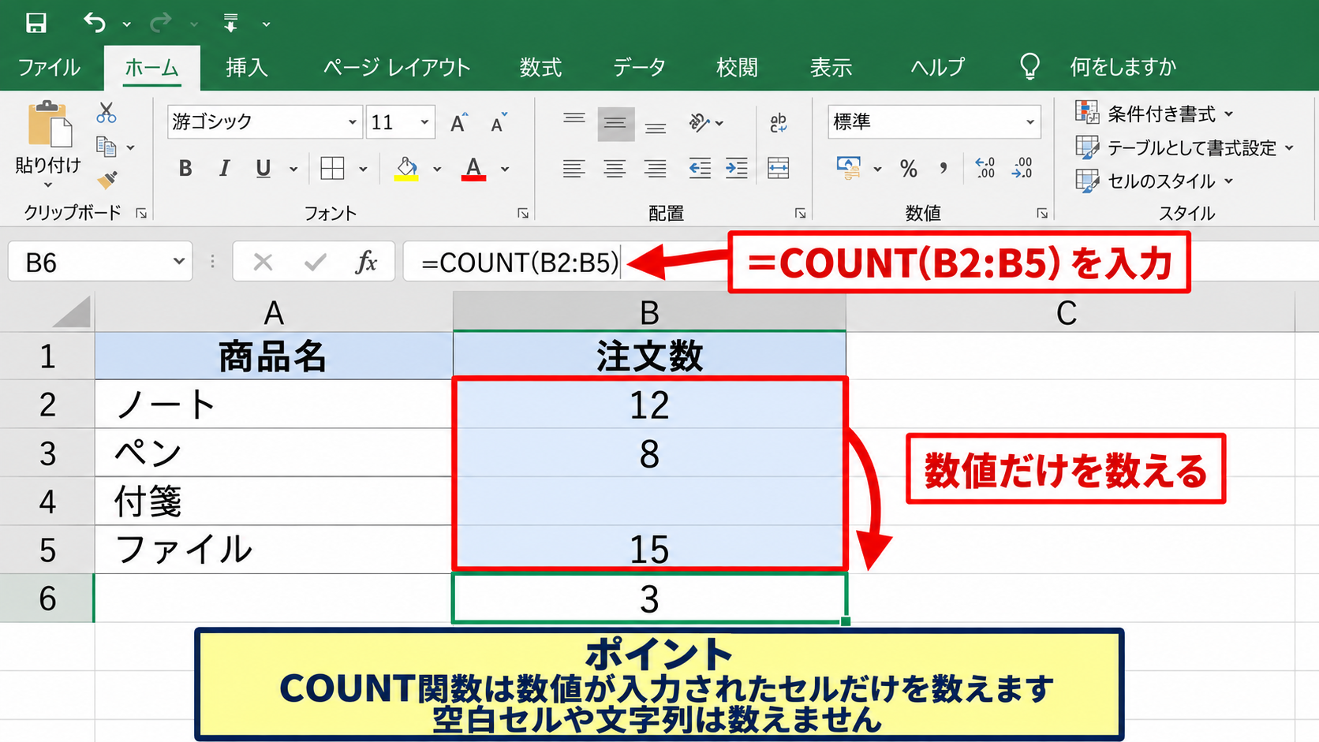Toggle Align Left text alignment
This screenshot has height=742, width=1319.
click(574, 168)
